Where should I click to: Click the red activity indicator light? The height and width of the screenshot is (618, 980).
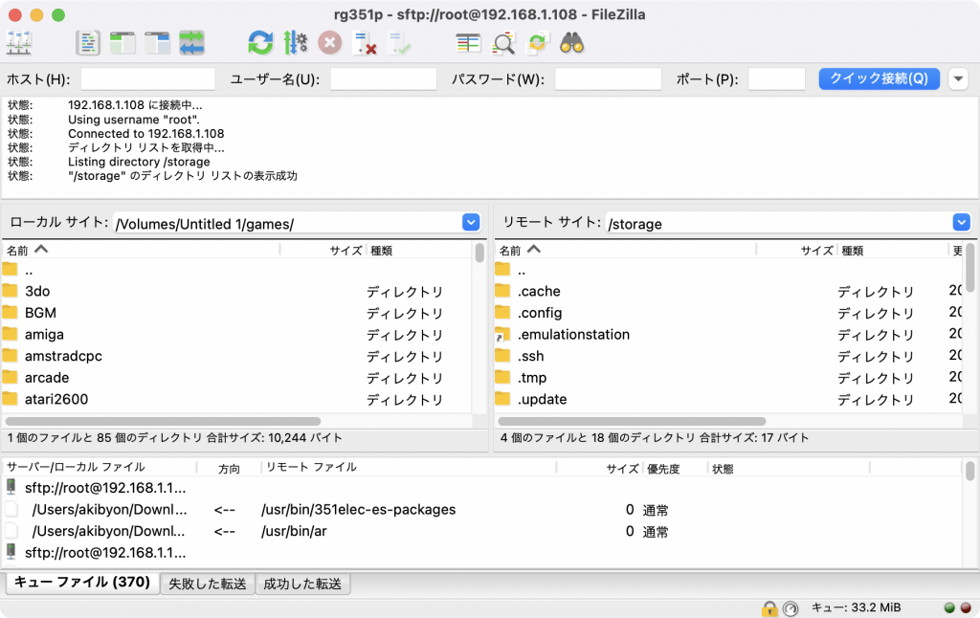pos(966,608)
